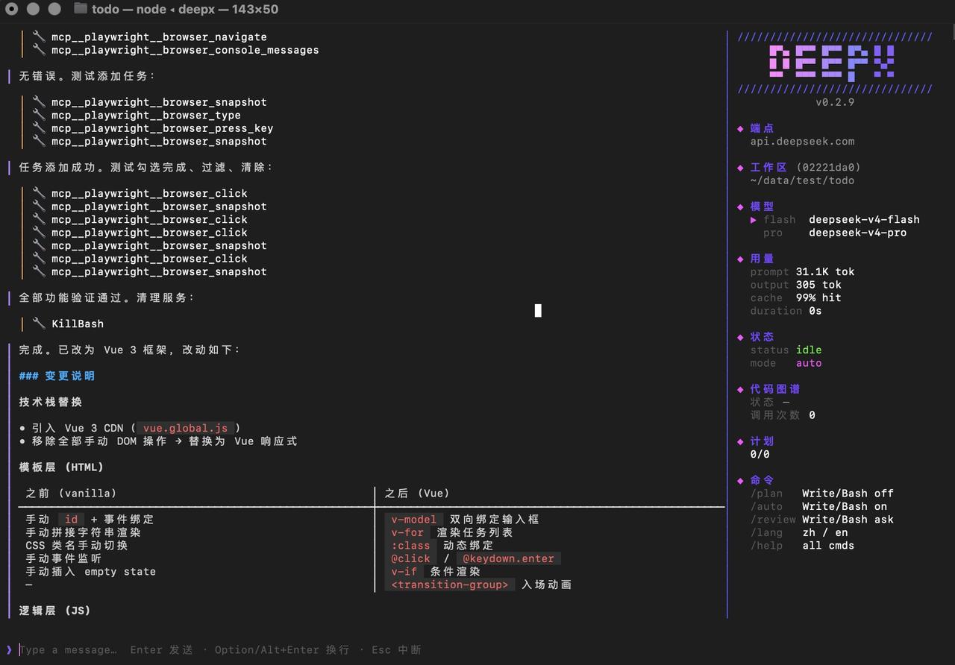Click the diamond bullet next to 工作区
Image resolution: width=955 pixels, height=665 pixels.
740,167
